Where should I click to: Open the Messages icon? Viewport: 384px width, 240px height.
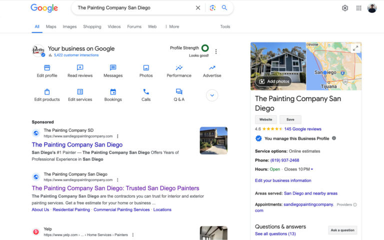pyautogui.click(x=113, y=67)
